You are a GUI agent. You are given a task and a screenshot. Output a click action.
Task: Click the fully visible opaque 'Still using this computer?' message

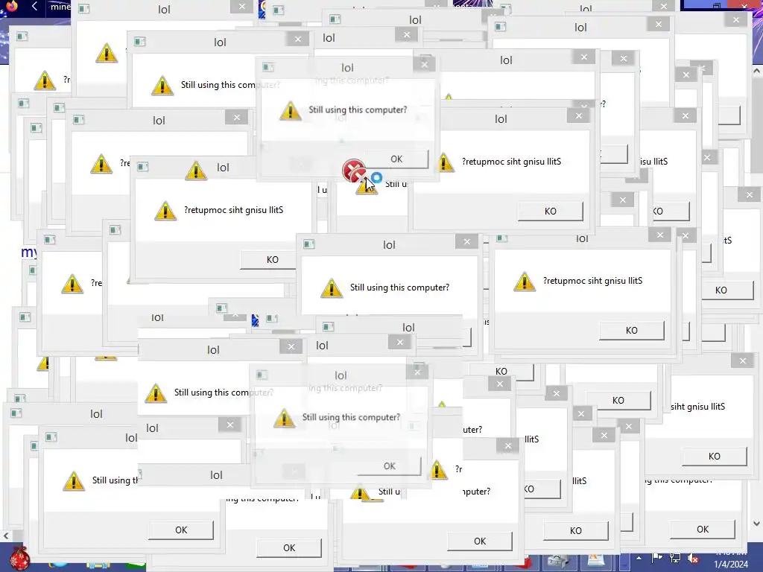[x=399, y=287]
